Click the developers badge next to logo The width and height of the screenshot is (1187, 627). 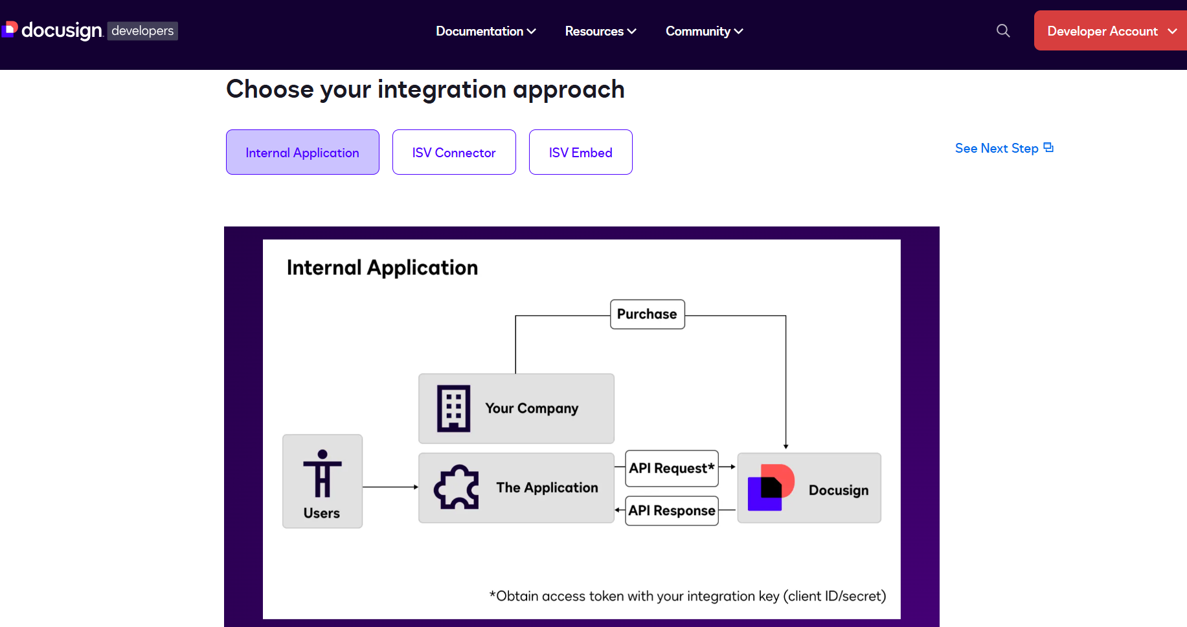(x=142, y=30)
